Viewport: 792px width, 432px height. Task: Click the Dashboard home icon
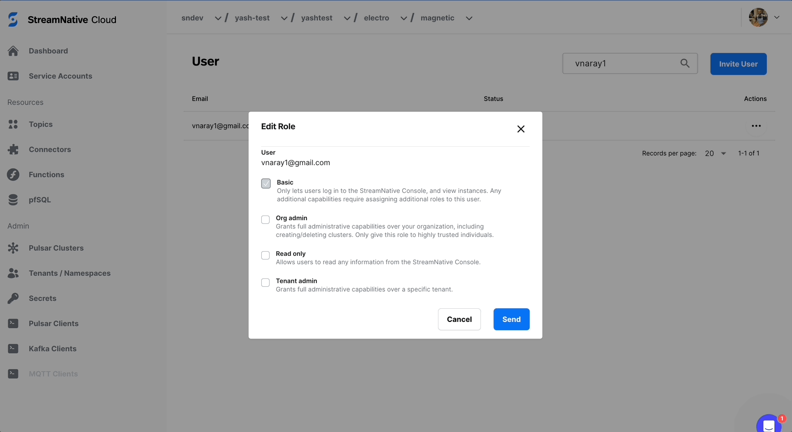[x=13, y=51]
